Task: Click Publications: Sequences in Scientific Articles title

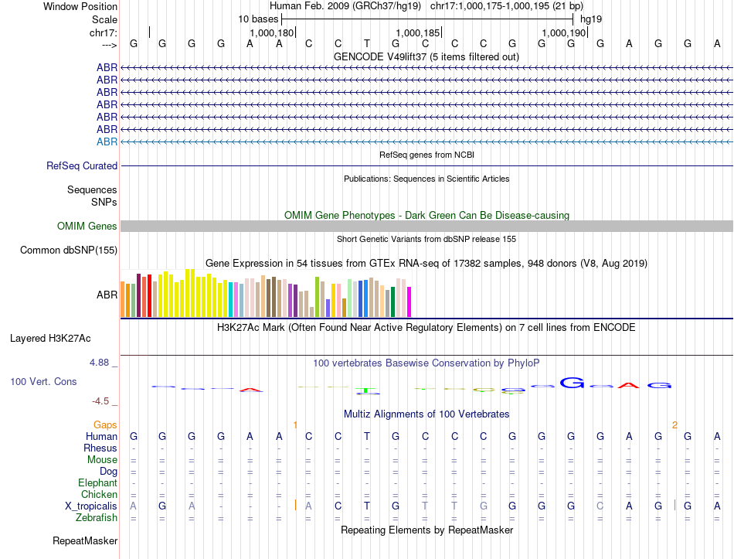Action: point(426,179)
